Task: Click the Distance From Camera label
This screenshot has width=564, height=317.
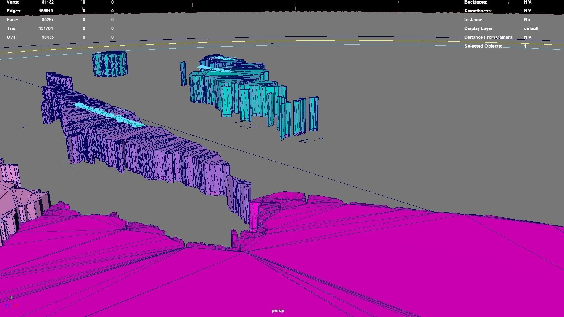Action: coord(489,37)
